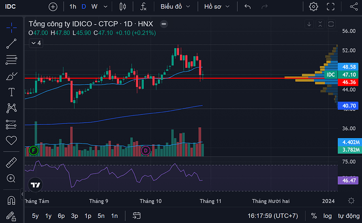Open time axis settings gear
Image resolution: width=362 pixels, height=223 pixels.
point(351,200)
